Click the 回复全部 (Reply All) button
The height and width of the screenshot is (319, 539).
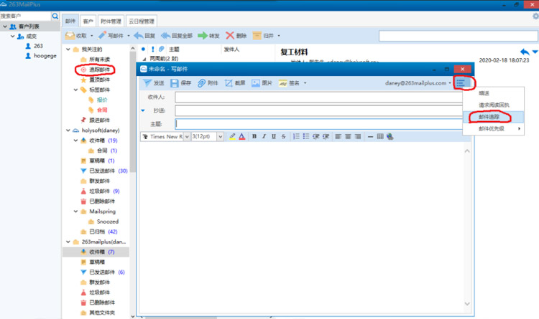178,35
